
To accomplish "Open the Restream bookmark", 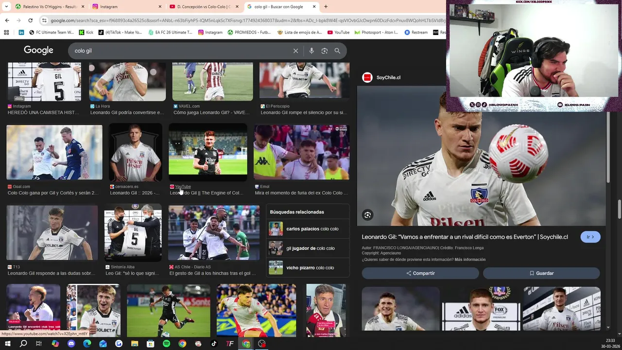I will point(416,33).
